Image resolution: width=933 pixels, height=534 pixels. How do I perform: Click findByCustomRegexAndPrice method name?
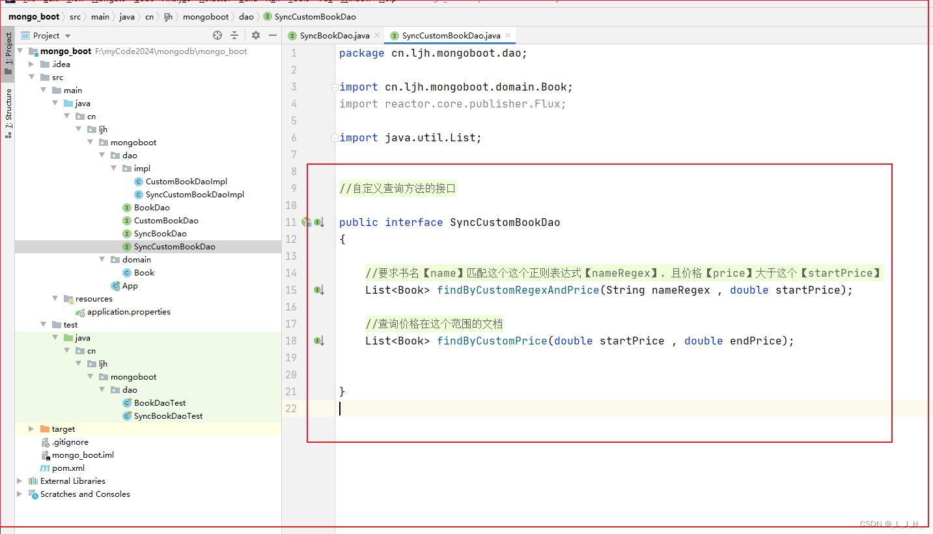(x=518, y=290)
